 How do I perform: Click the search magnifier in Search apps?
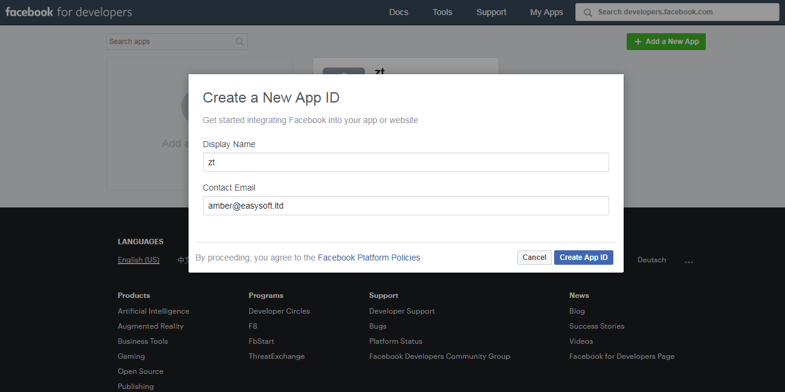[x=240, y=42]
